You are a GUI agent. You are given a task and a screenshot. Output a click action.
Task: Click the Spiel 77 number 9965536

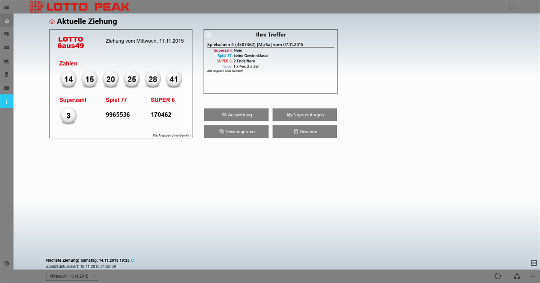[118, 115]
